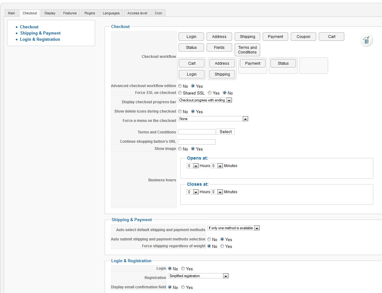Enable Login by selecting Yes
The width and height of the screenshot is (382, 293).
(x=183, y=269)
